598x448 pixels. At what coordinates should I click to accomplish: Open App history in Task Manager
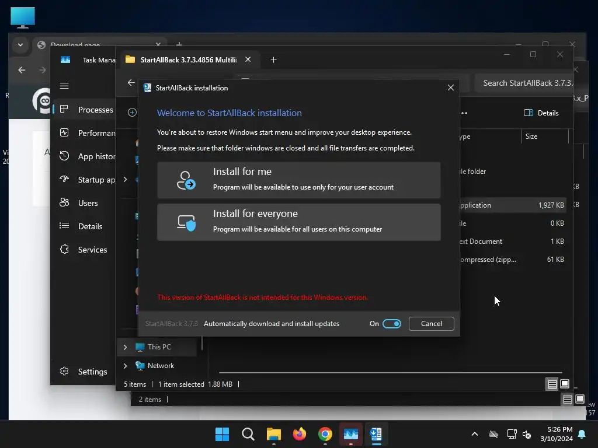86,156
